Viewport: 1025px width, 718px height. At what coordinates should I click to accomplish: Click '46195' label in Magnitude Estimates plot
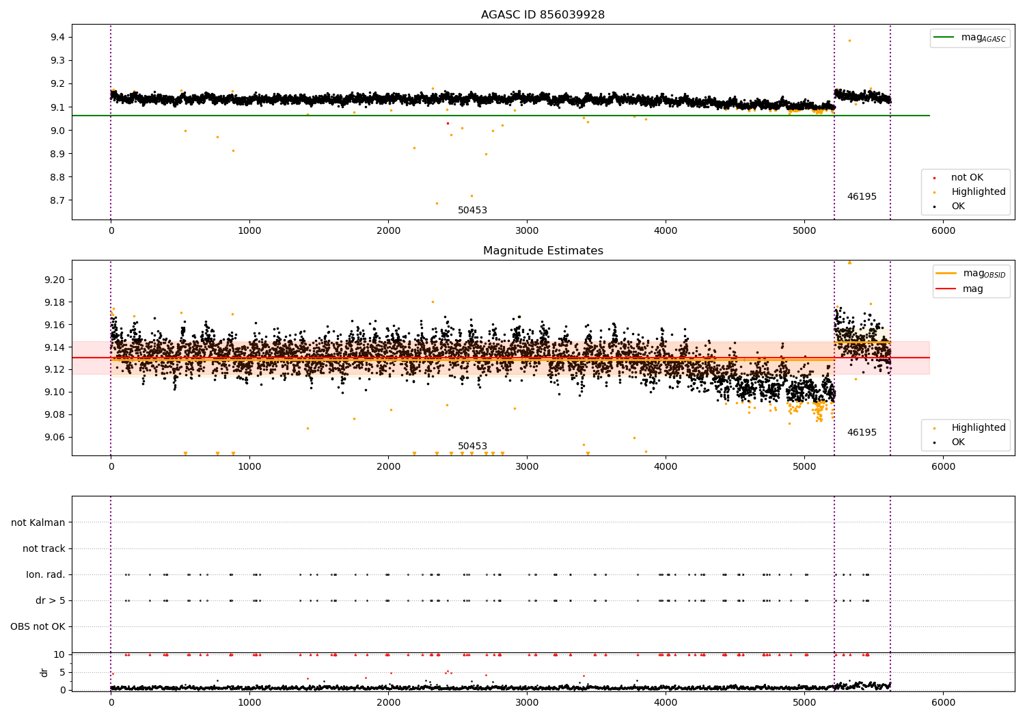click(862, 433)
